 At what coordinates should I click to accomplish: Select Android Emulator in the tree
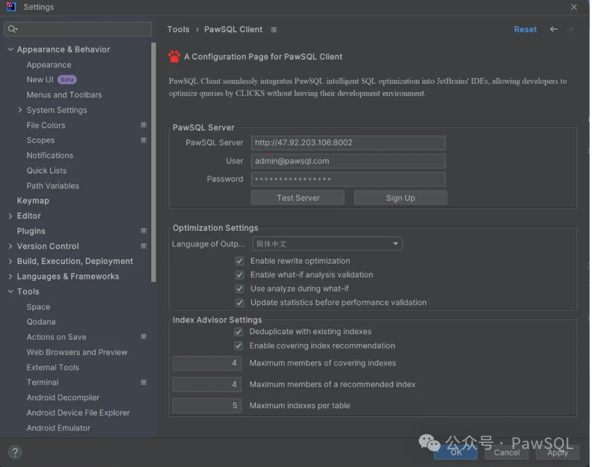pyautogui.click(x=59, y=428)
